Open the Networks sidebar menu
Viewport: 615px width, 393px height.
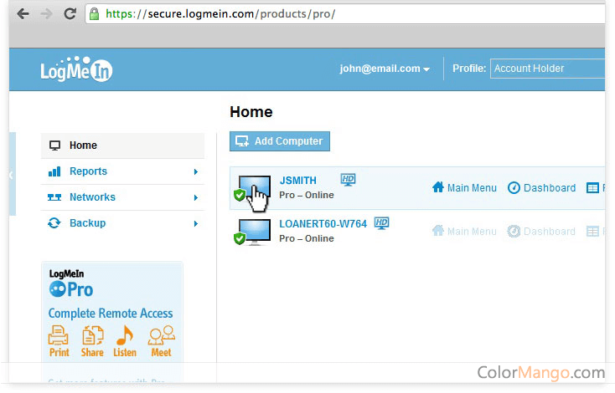[x=122, y=197]
